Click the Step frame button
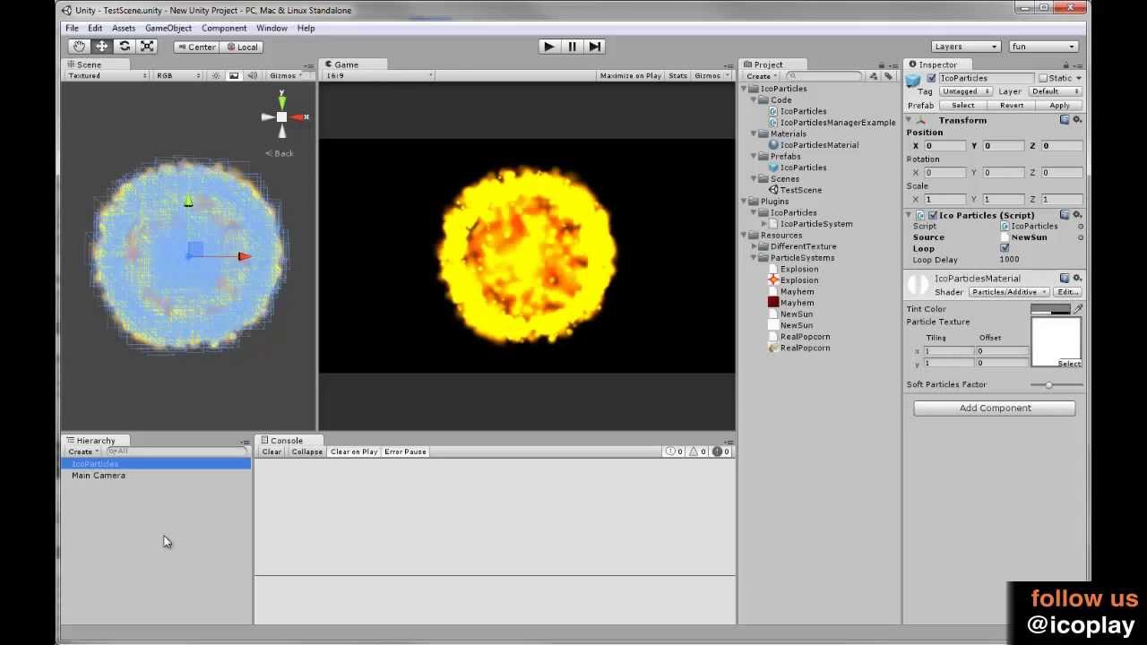 595,47
